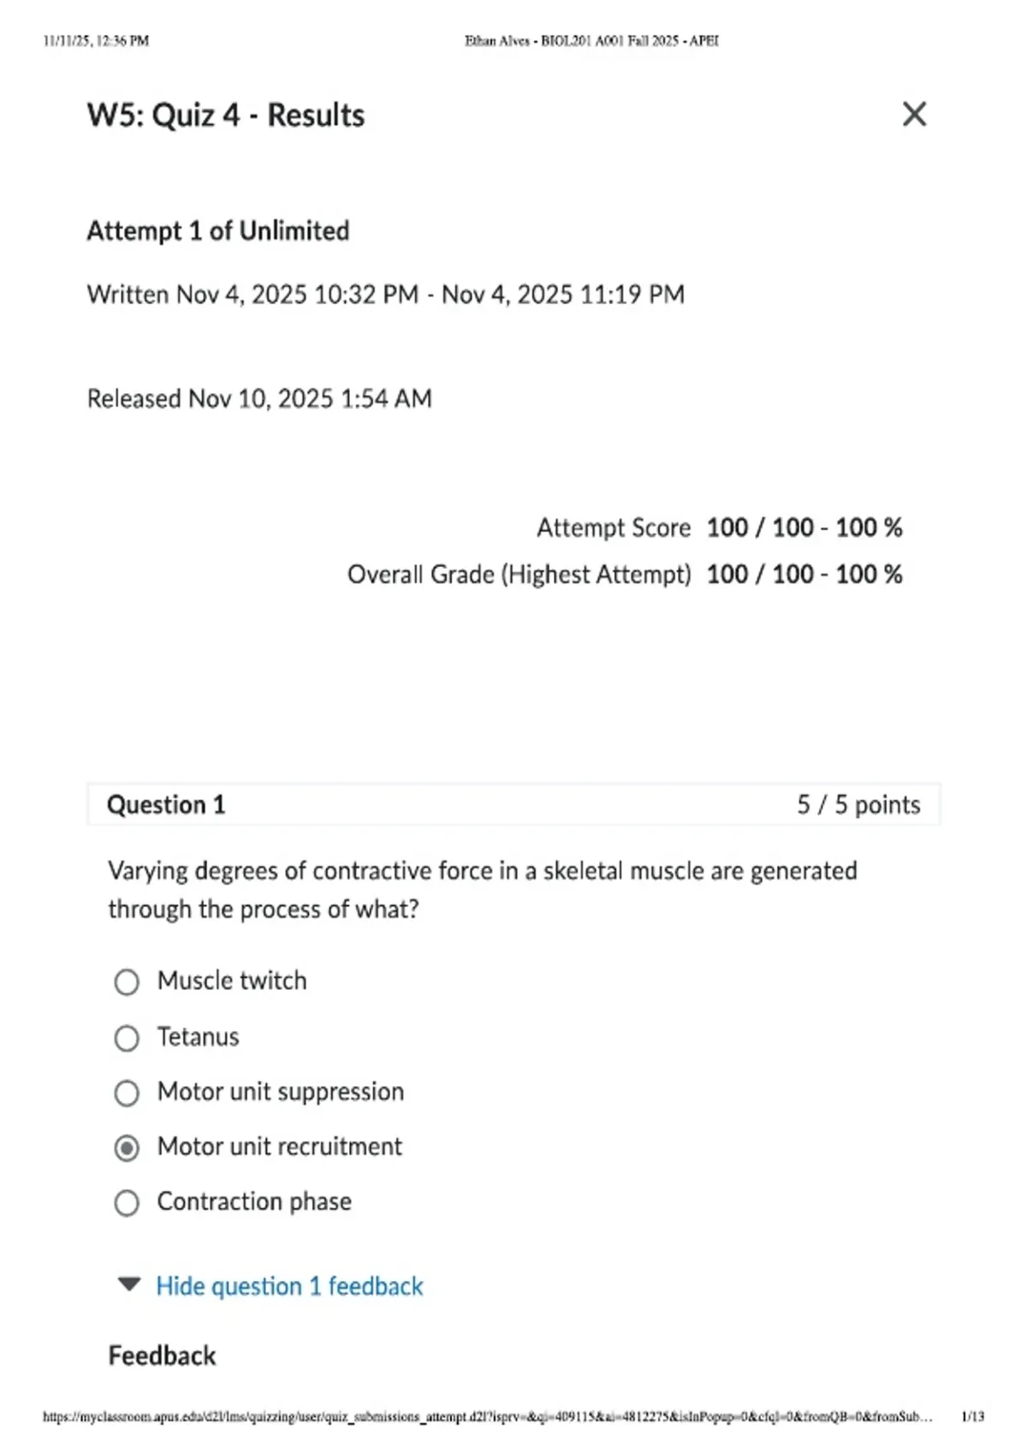This screenshot has width=1027, height=1456.
Task: Click the page title Ethan Alves BIOL201 header
Action: 591,40
